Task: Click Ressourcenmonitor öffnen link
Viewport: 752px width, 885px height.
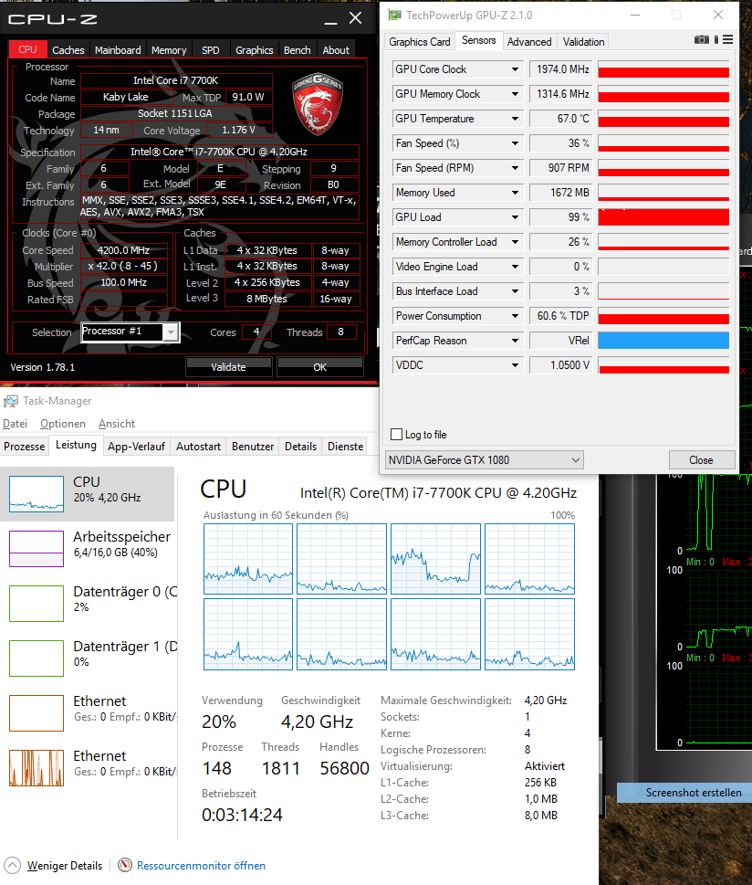Action: (x=201, y=865)
